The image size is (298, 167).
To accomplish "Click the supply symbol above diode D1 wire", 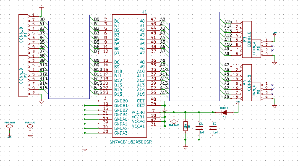I will coord(238,102).
